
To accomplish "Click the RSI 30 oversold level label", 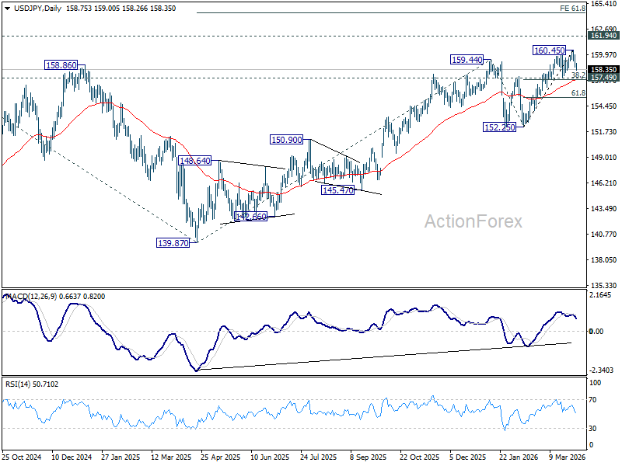I will pyautogui.click(x=592, y=429).
